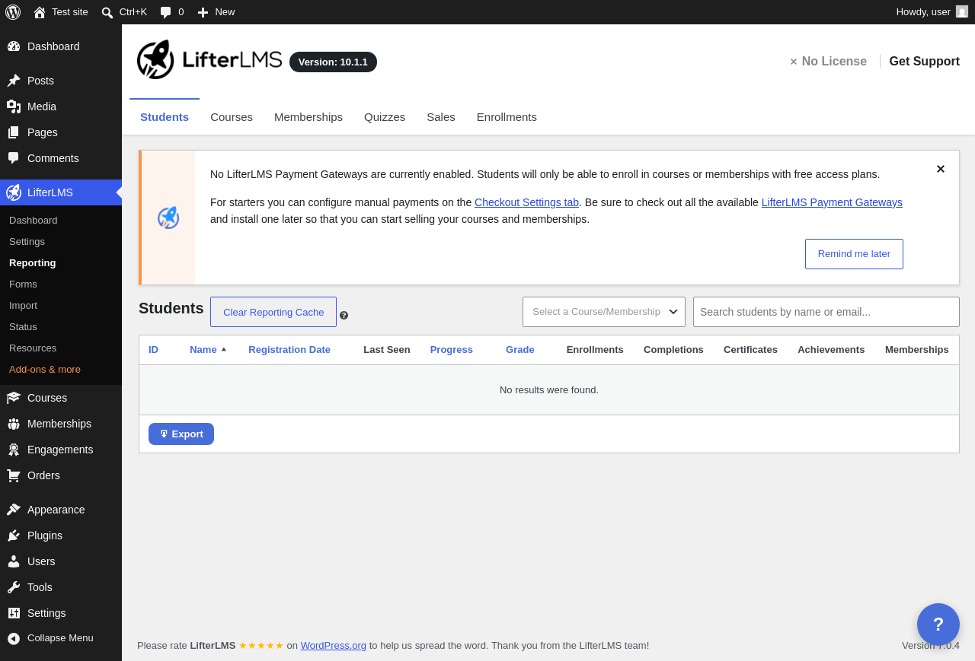Viewport: 975px width, 661px height.
Task: Click the Settings sliders icon
Action: pyautogui.click(x=14, y=613)
